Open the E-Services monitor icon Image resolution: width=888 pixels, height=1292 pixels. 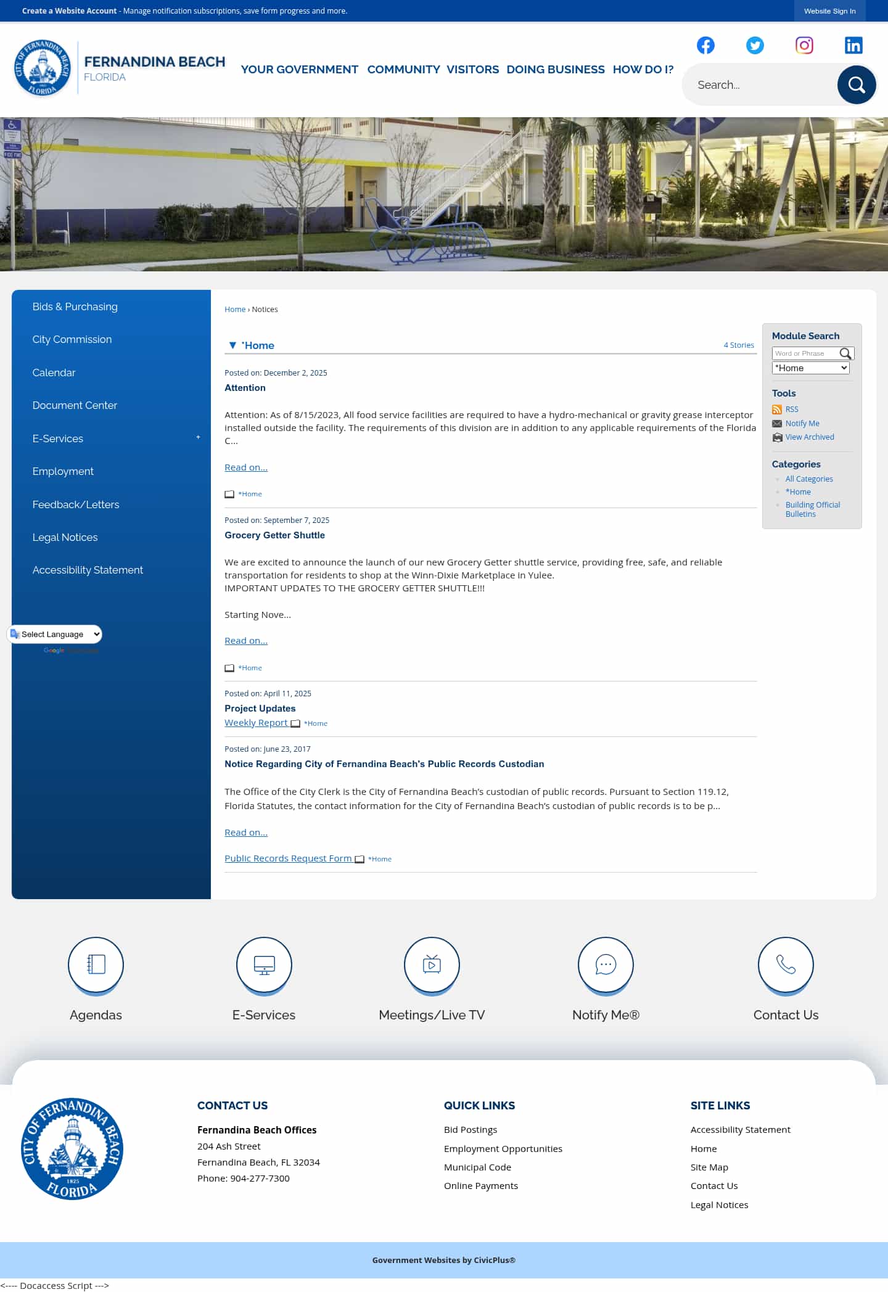(264, 965)
